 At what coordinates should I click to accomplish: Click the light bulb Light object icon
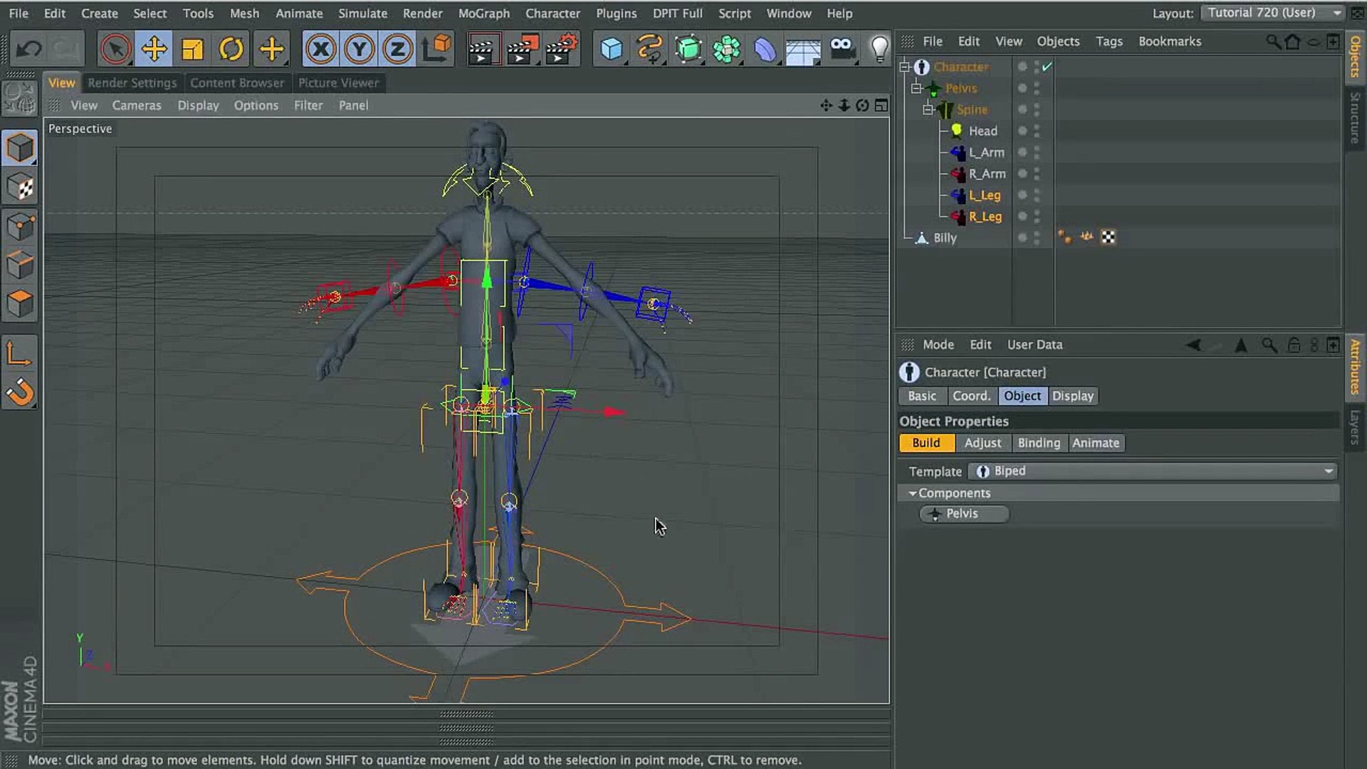click(x=880, y=49)
